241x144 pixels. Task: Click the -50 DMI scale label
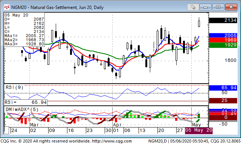(223, 124)
